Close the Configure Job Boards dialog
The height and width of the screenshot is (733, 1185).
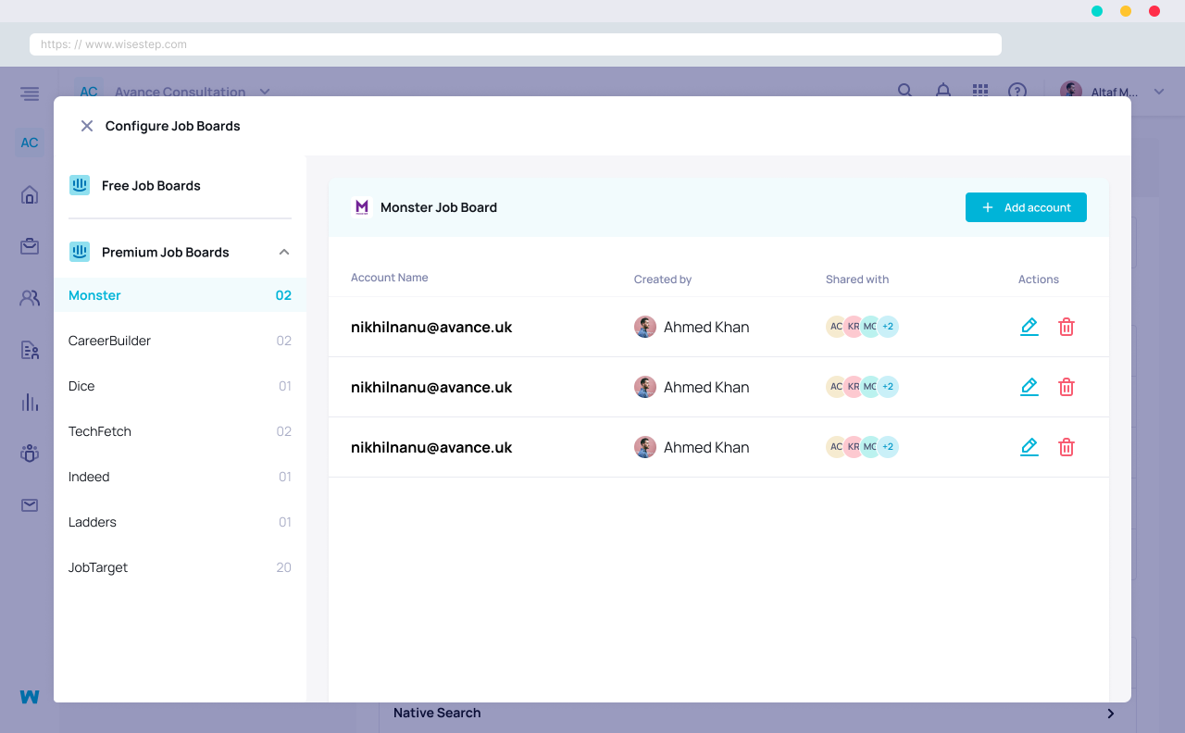pyautogui.click(x=87, y=126)
